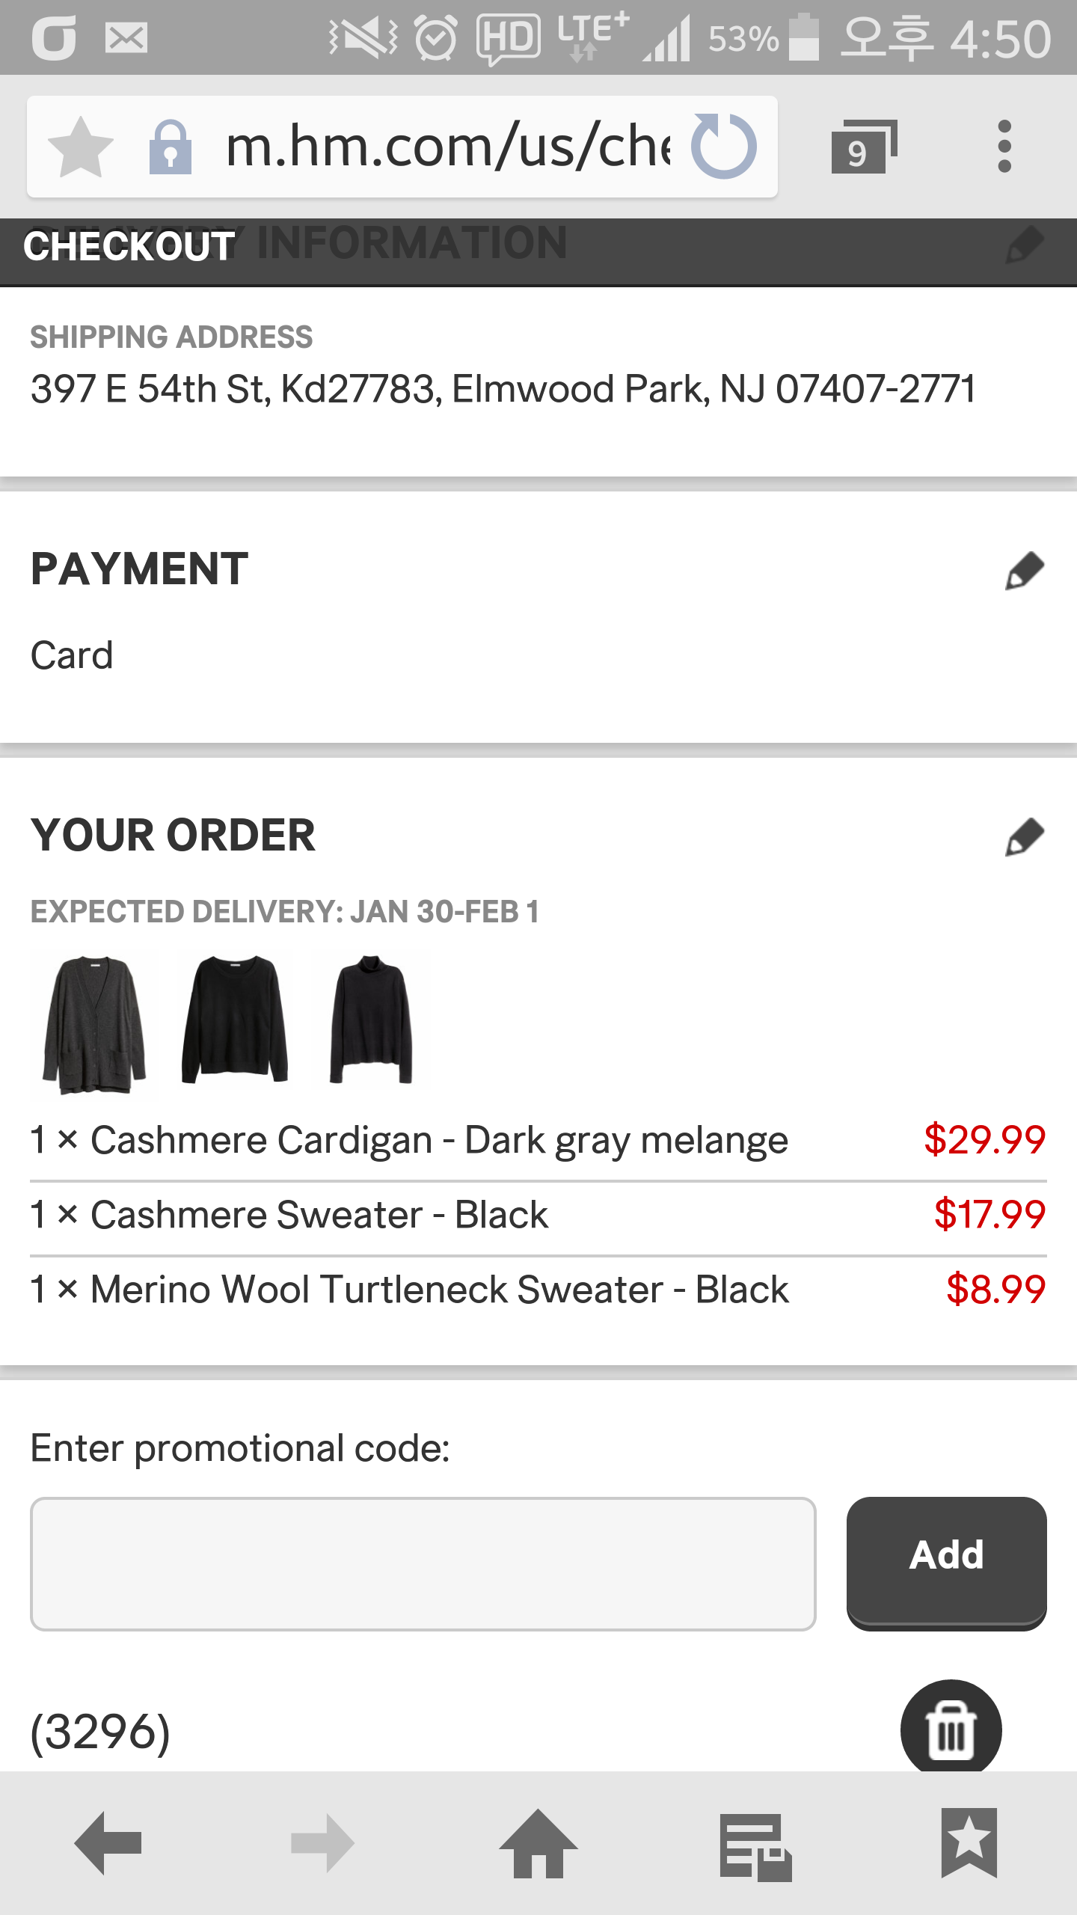Open the browser tabs switcher showing 9
1077x1915 pixels.
tap(864, 147)
